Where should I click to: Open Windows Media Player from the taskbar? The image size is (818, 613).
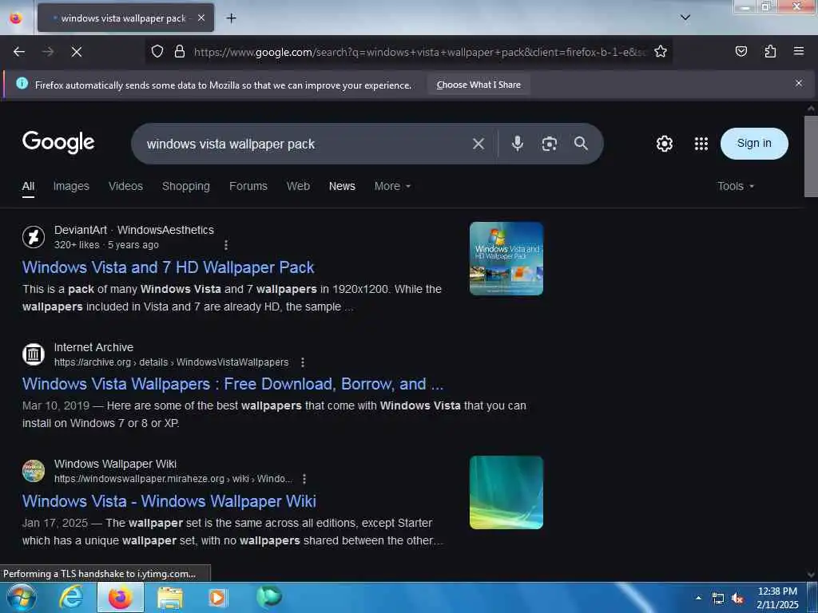(217, 598)
